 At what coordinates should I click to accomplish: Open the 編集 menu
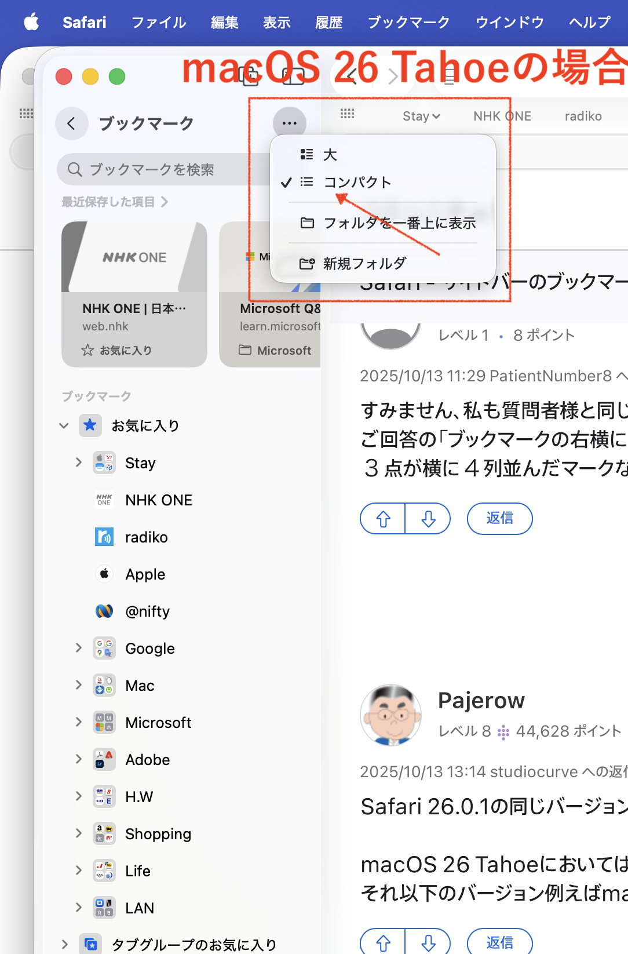coord(225,22)
